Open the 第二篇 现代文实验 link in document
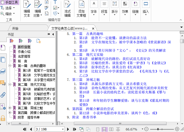 click(88, 55)
